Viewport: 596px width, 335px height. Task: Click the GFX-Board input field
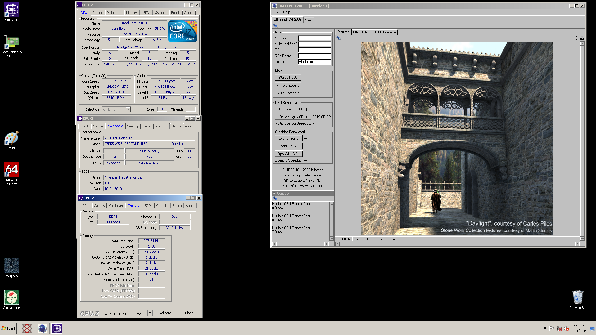click(314, 56)
